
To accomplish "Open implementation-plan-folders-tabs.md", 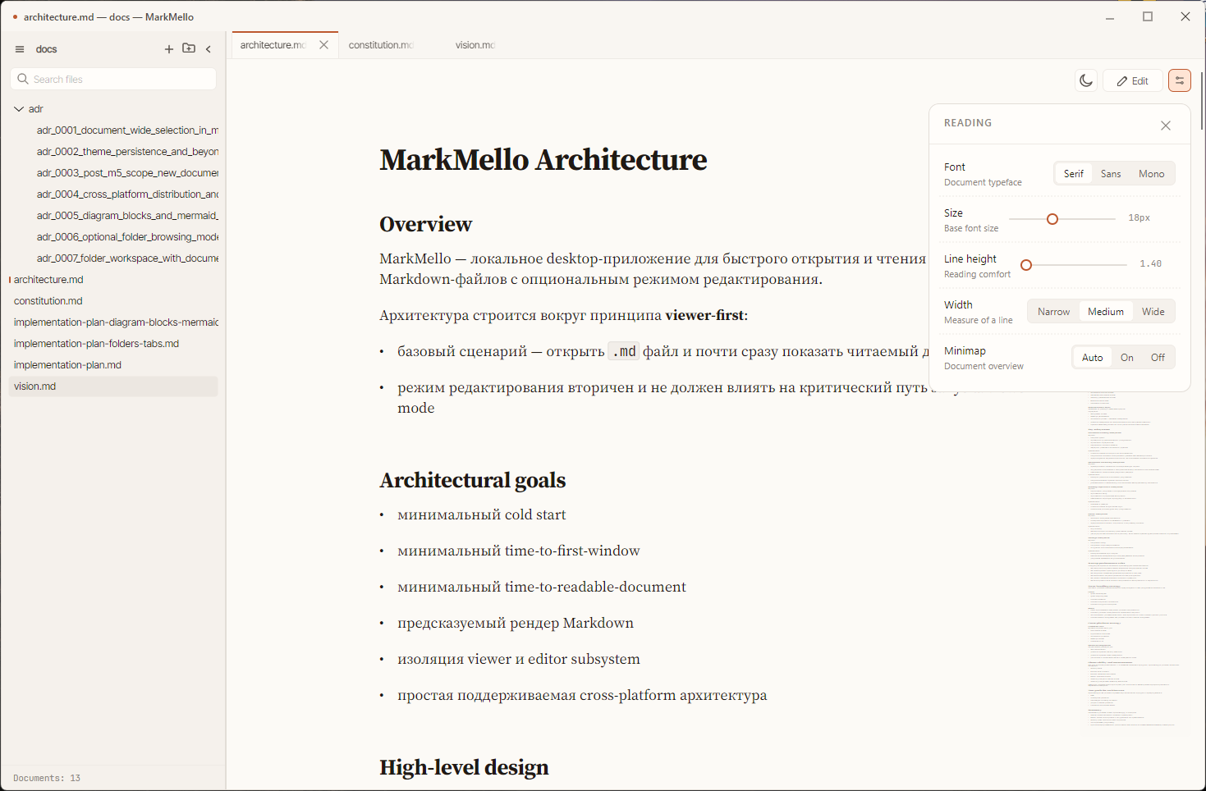I will 113,344.
